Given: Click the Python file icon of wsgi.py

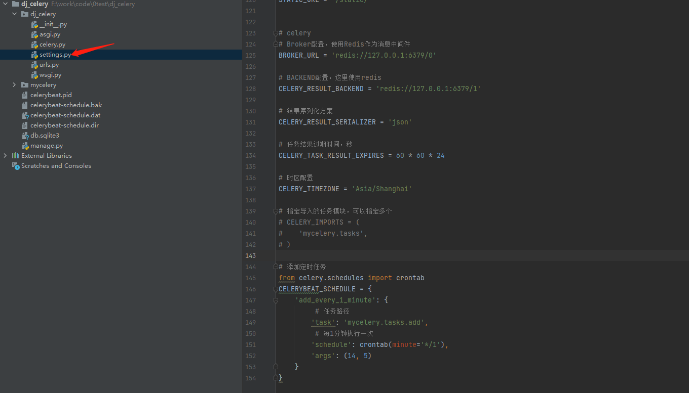Looking at the screenshot, I should [x=34, y=75].
